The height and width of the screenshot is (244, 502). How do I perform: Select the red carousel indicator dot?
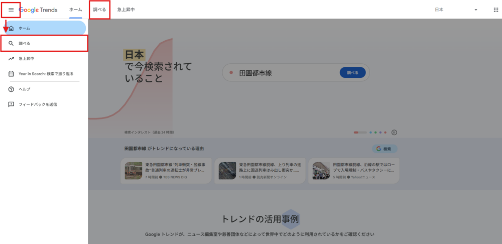pyautogui.click(x=356, y=133)
